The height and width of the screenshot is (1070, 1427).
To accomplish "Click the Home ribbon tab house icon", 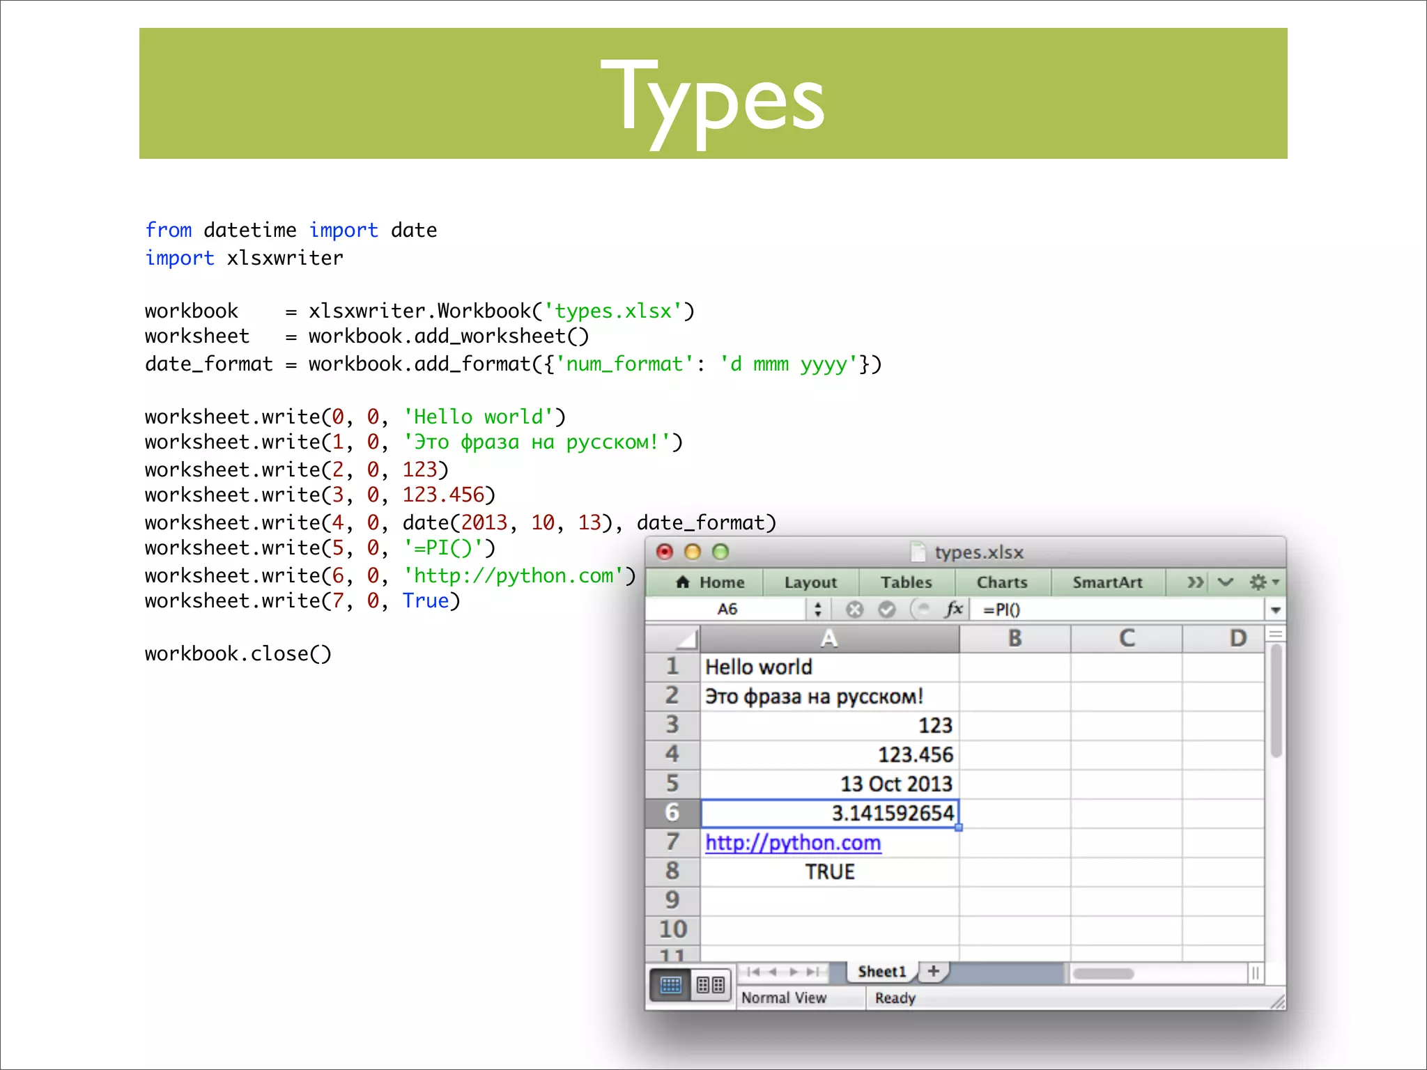I will (x=683, y=582).
